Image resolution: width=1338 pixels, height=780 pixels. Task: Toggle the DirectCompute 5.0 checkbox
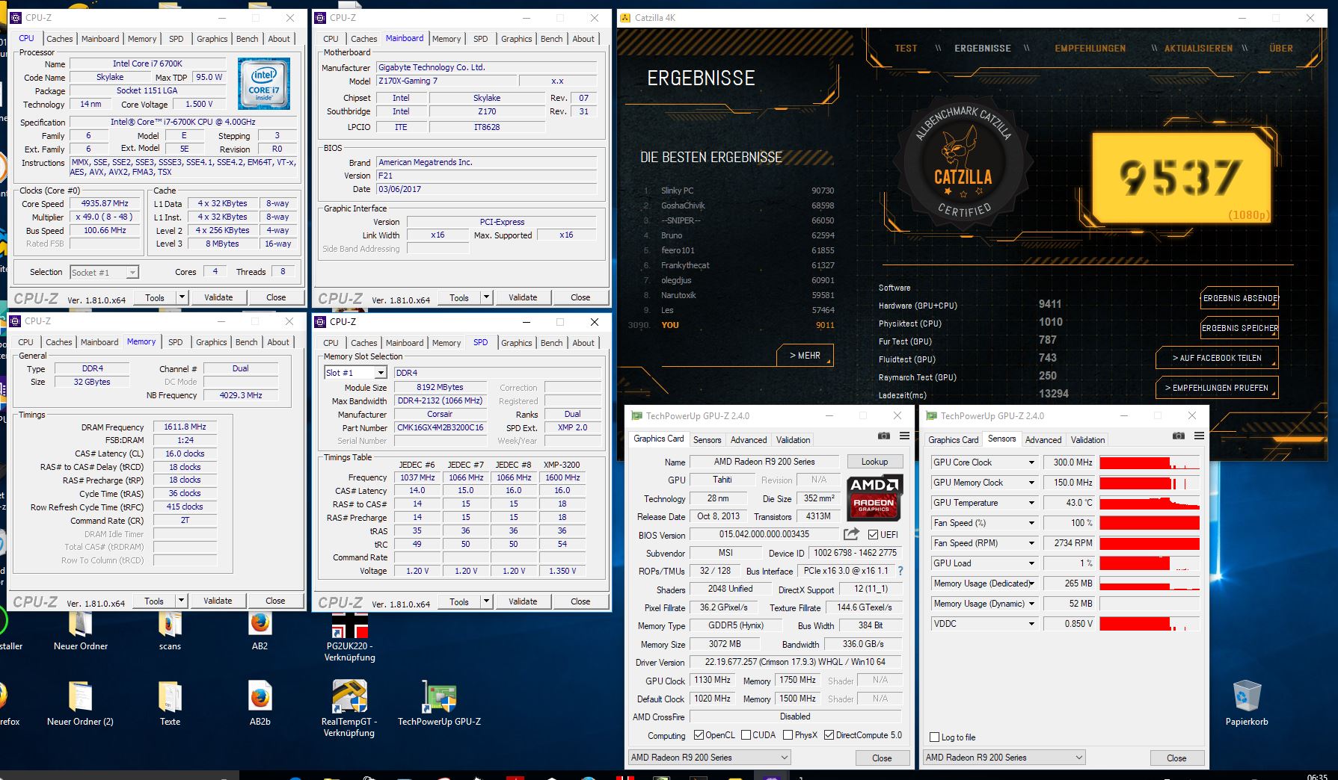[x=829, y=735]
